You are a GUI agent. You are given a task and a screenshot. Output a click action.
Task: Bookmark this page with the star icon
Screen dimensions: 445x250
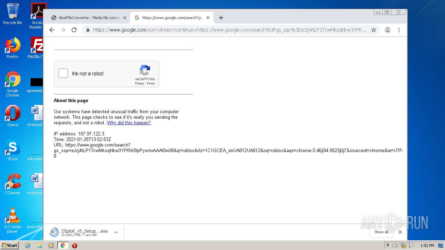pyautogui.click(x=374, y=30)
